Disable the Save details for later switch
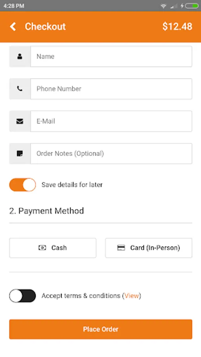This screenshot has height=357, width=201. [x=23, y=184]
